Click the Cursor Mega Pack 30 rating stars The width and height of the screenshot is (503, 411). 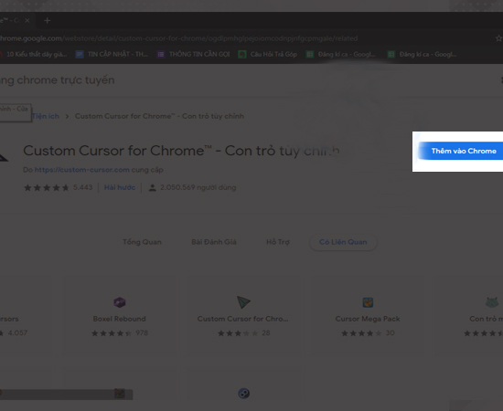361,333
